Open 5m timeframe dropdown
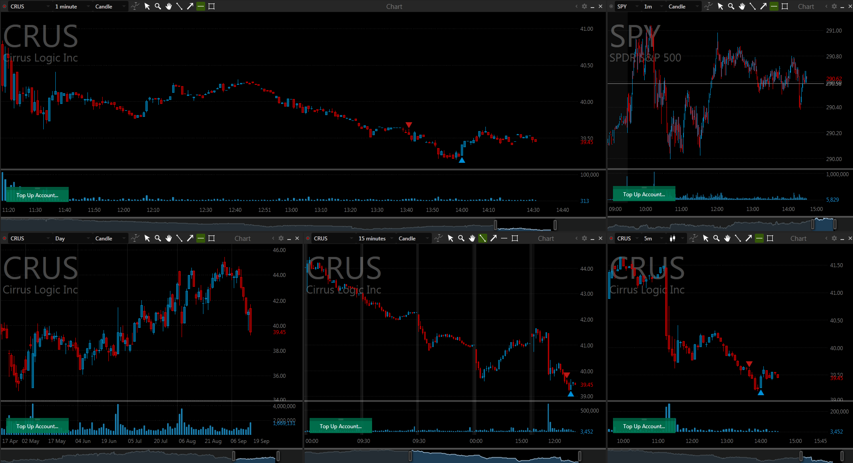853x463 pixels. [653, 238]
